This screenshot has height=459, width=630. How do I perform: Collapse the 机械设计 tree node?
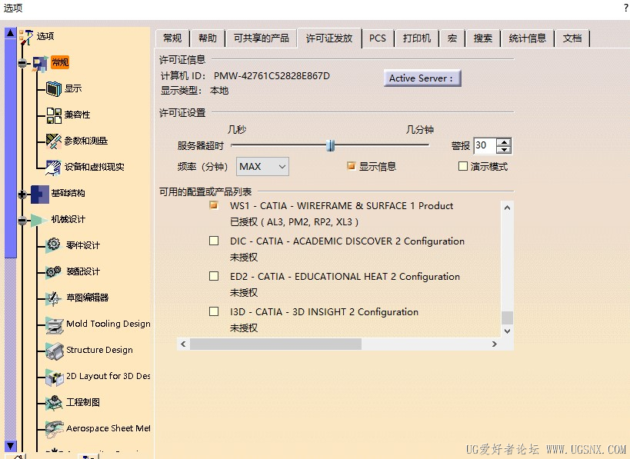point(22,221)
